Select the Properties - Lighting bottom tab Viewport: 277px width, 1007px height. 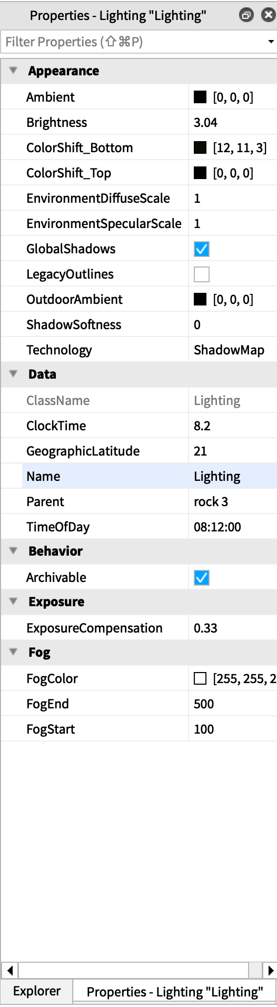tap(174, 992)
